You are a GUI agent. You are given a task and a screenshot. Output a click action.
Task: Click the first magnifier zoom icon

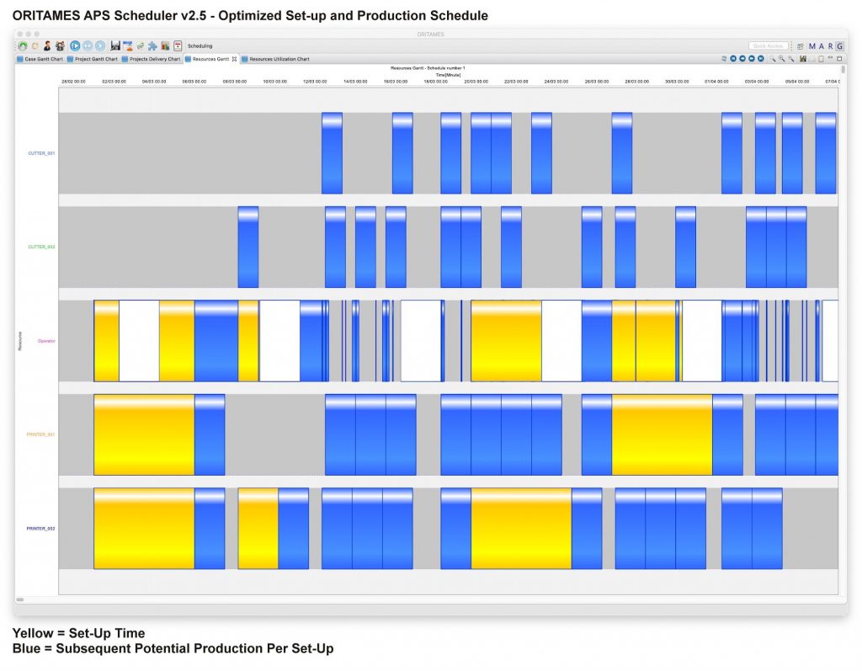773,58
